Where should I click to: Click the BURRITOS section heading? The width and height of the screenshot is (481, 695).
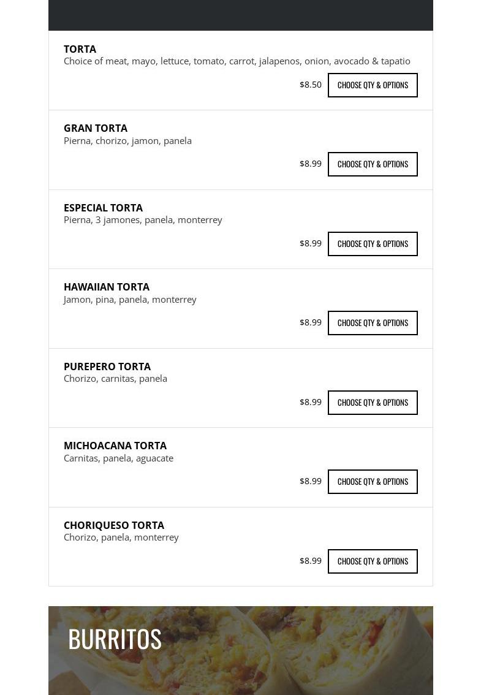coord(115,639)
